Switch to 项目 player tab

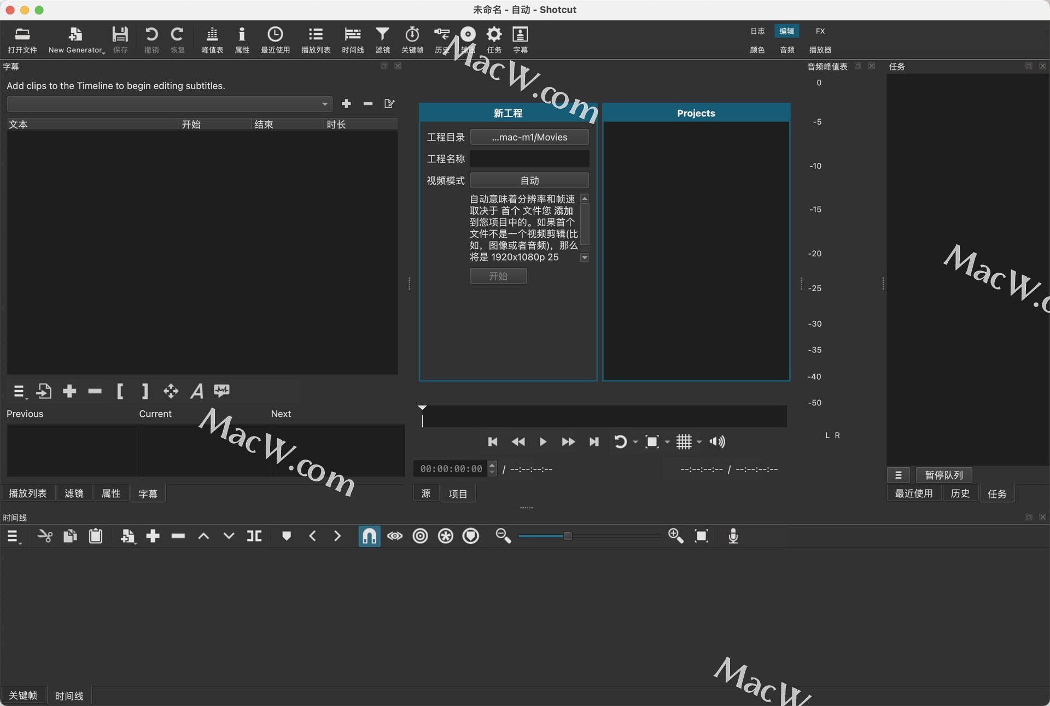458,494
